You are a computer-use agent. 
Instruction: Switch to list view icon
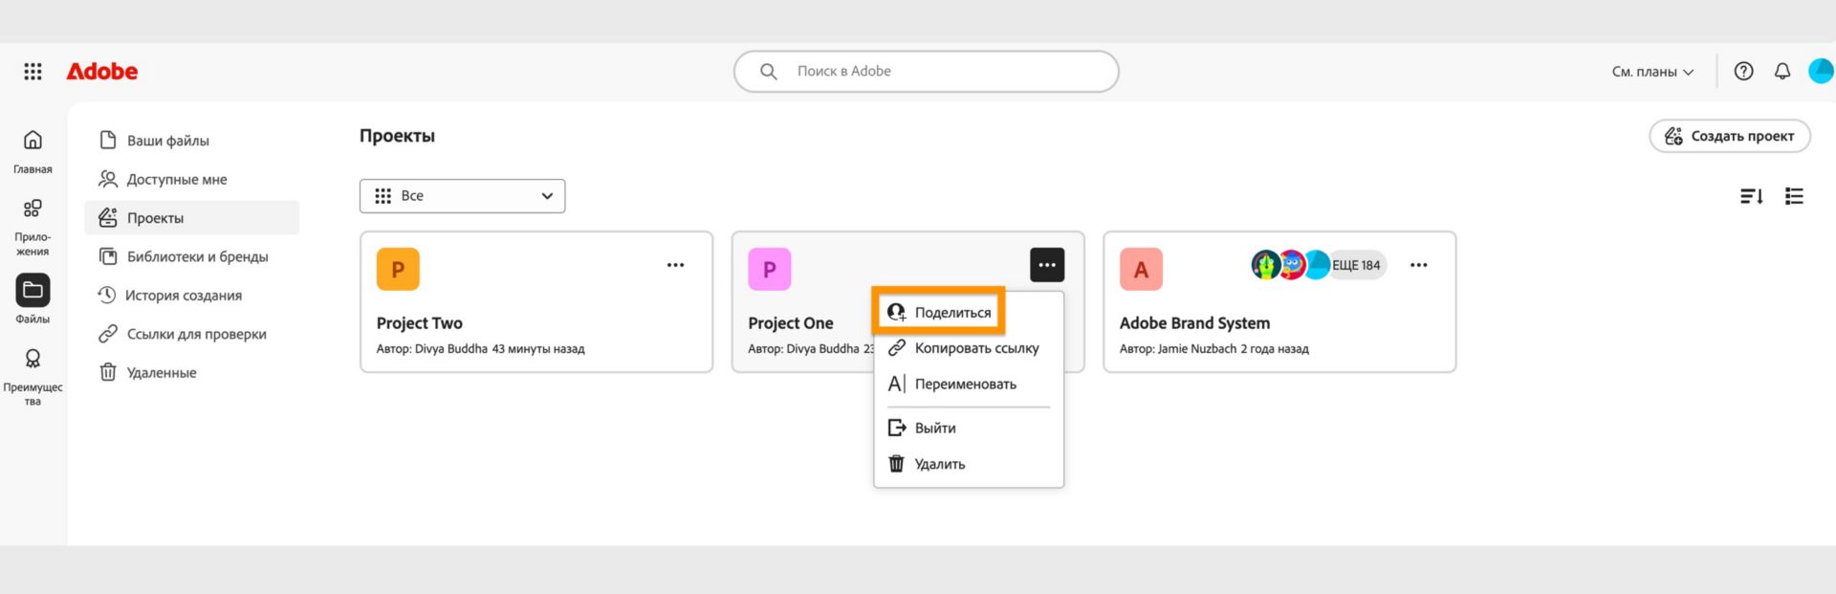(1794, 196)
